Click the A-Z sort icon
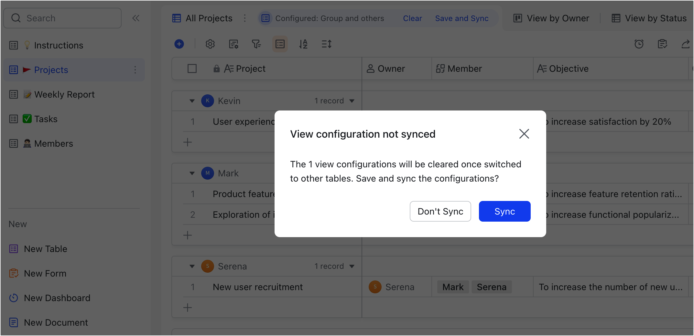694x336 pixels. click(303, 44)
